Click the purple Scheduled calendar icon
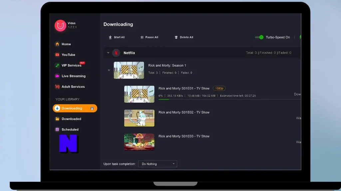 [57, 130]
